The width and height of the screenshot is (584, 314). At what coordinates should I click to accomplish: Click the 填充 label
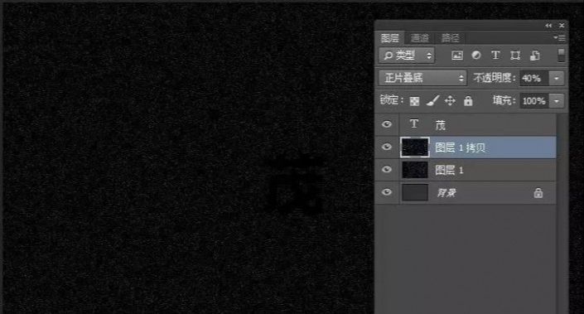pyautogui.click(x=504, y=100)
